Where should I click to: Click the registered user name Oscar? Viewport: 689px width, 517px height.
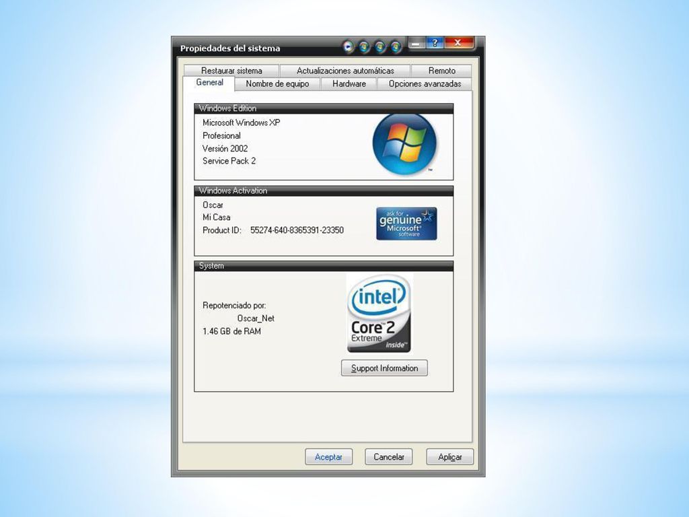(213, 205)
